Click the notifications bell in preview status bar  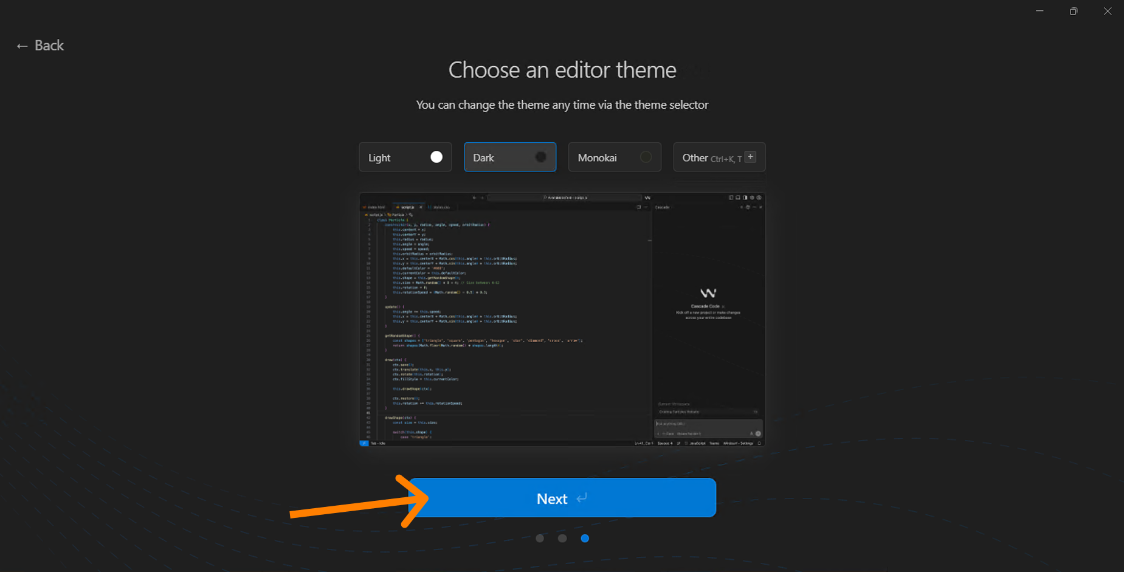click(759, 443)
